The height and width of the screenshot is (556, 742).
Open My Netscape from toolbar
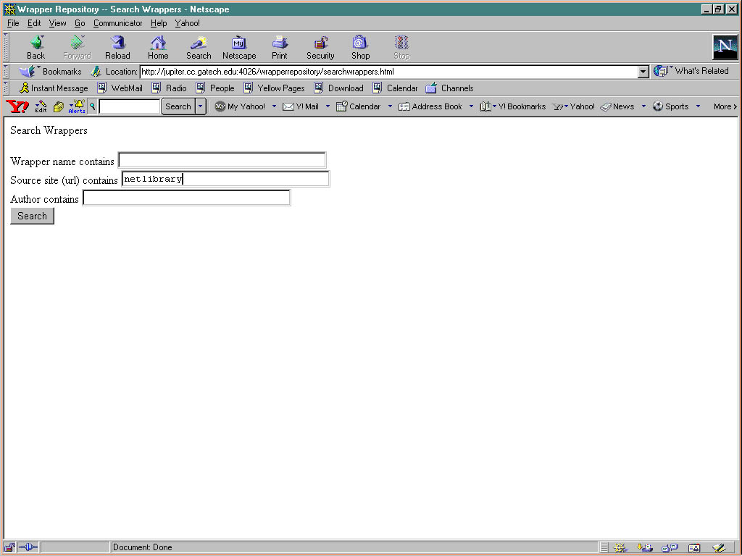pyautogui.click(x=239, y=47)
